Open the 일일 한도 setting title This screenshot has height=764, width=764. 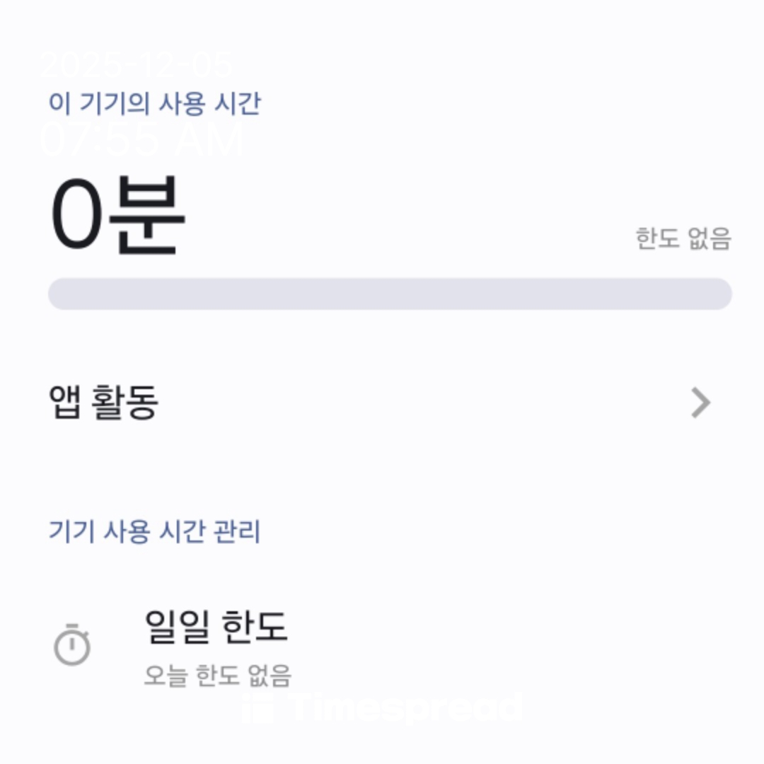[x=216, y=626]
